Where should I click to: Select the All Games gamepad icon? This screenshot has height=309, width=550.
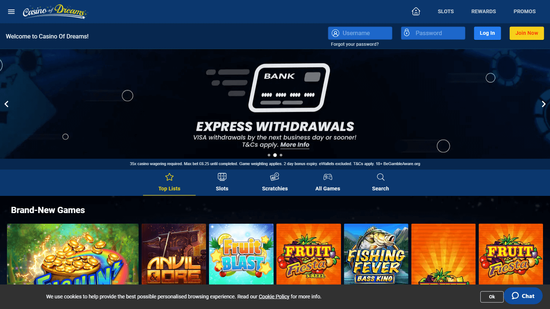(327, 176)
